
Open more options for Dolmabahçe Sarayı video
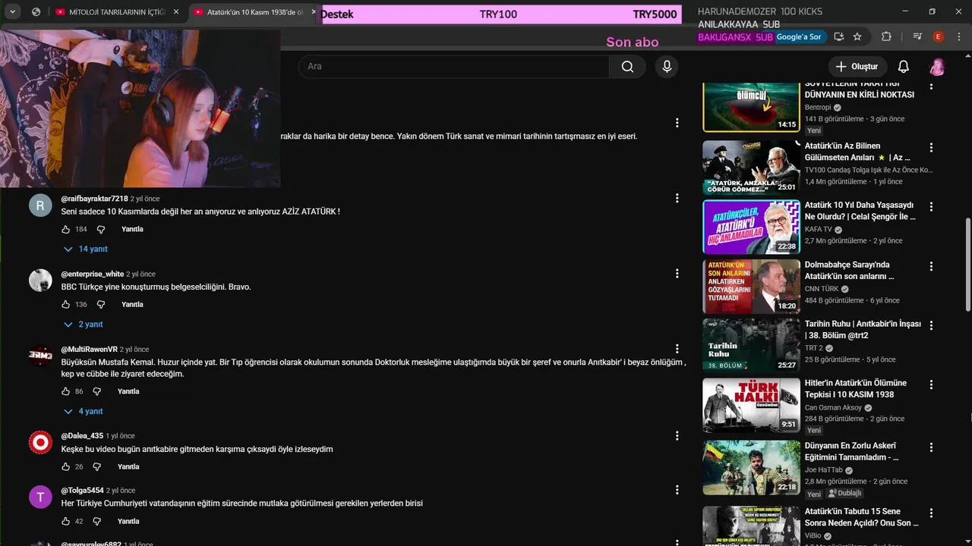click(x=931, y=266)
